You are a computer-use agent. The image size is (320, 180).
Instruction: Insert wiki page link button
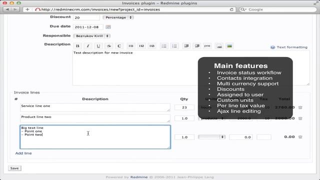tap(219, 46)
